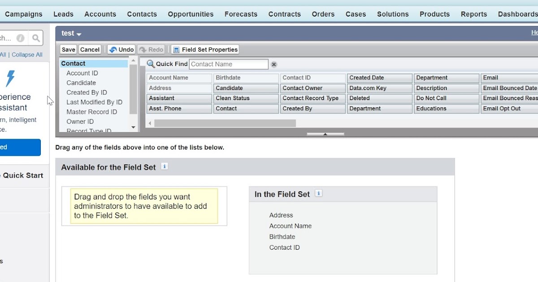This screenshot has width=538, height=282.
Task: Switch to the Contacts tab
Action: (x=142, y=14)
